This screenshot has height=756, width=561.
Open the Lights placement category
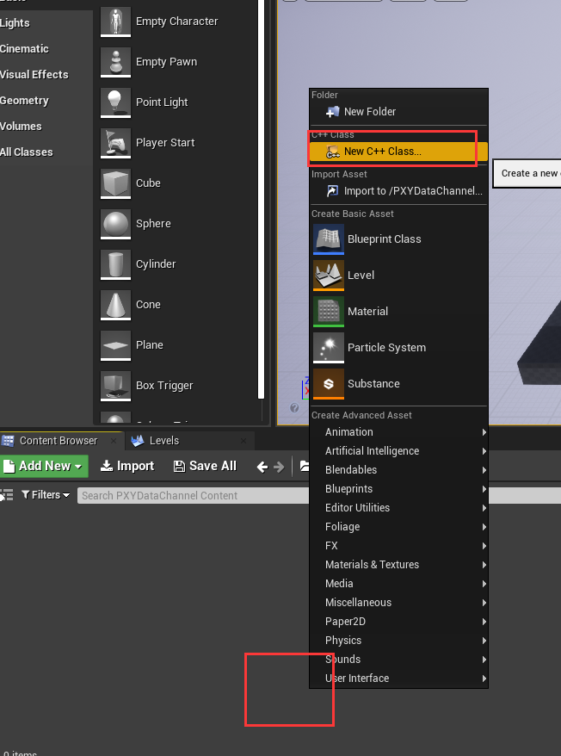pyautogui.click(x=15, y=23)
